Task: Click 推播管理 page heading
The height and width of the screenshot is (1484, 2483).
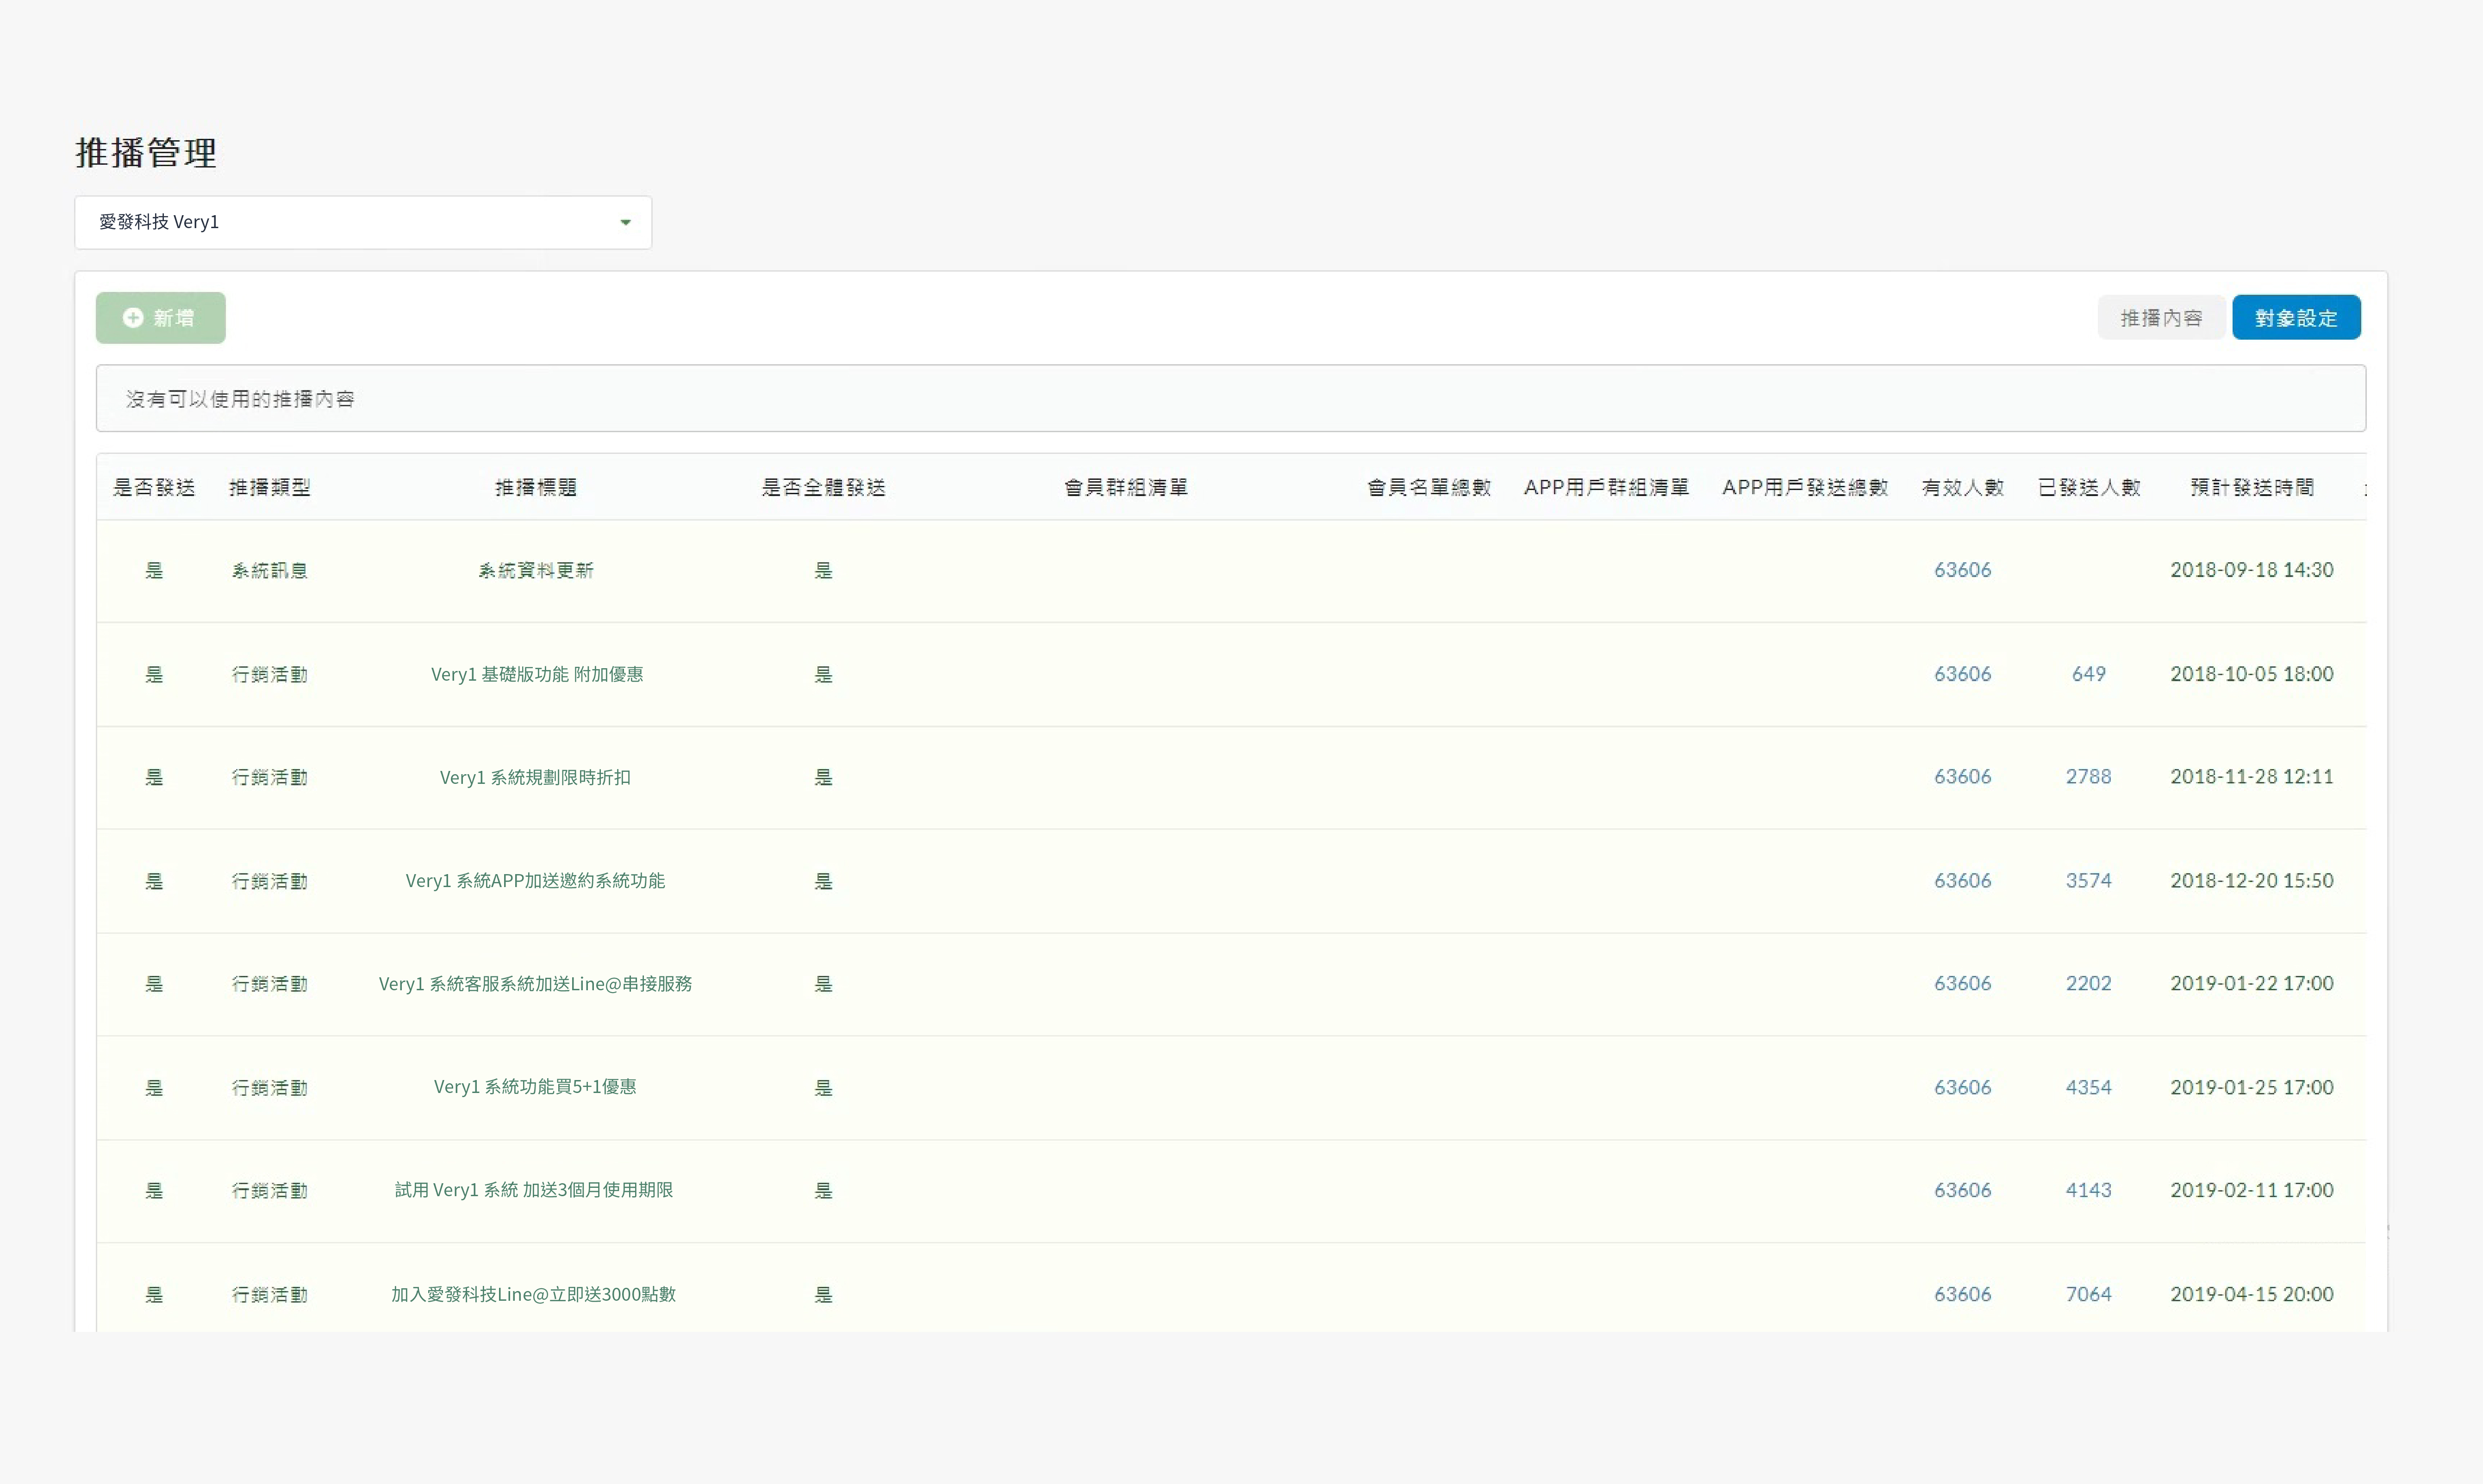Action: click(x=146, y=153)
